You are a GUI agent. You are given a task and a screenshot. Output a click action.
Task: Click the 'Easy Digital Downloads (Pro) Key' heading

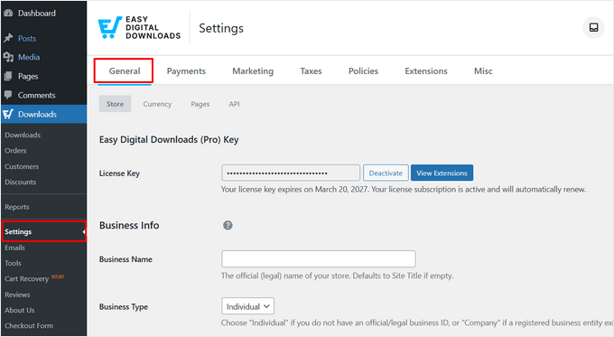pos(169,140)
